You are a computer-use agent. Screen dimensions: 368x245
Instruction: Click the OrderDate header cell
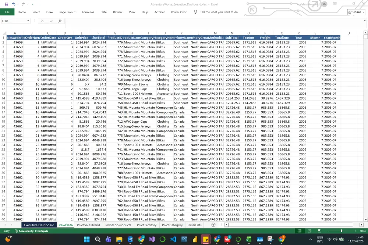(48, 38)
